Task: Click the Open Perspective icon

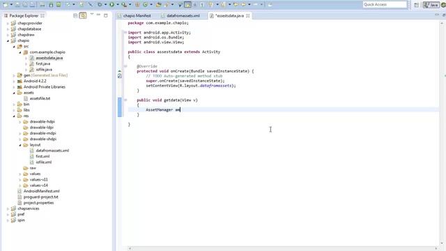Action: [416, 5]
